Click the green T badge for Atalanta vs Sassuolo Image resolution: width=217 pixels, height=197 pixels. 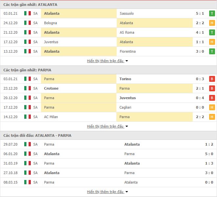point(212,13)
